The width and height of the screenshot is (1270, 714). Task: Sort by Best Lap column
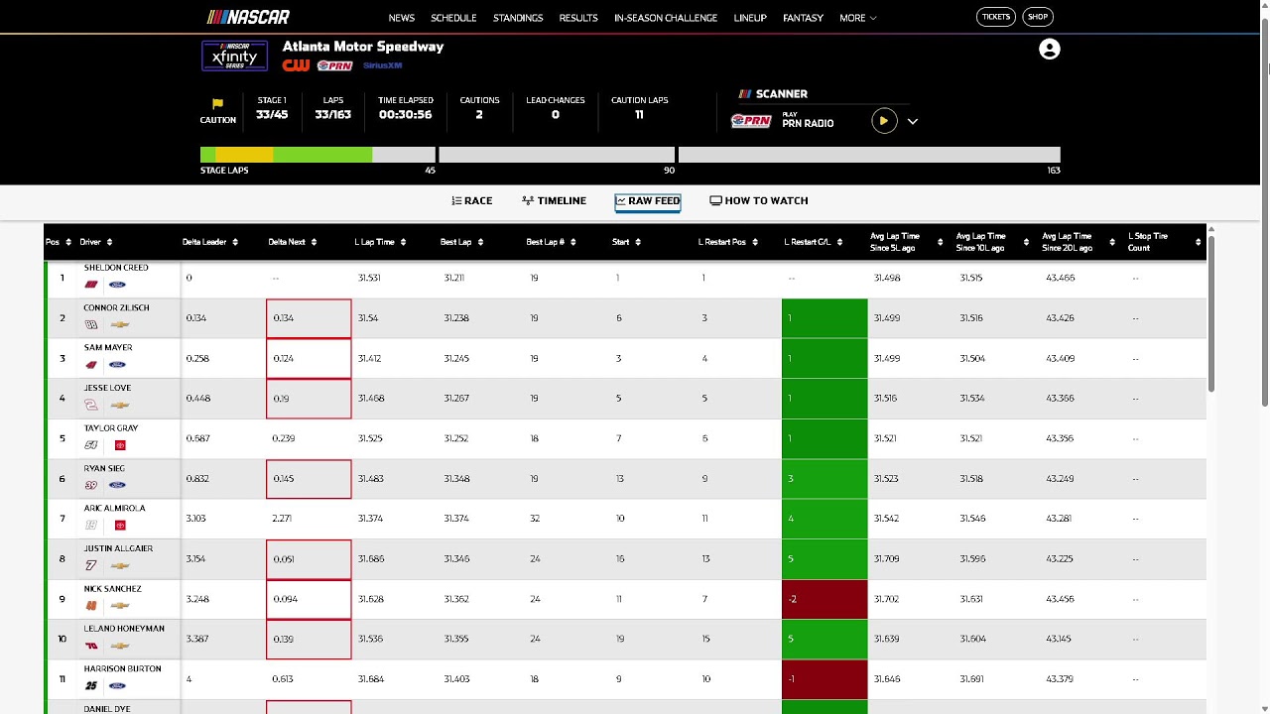pos(462,242)
